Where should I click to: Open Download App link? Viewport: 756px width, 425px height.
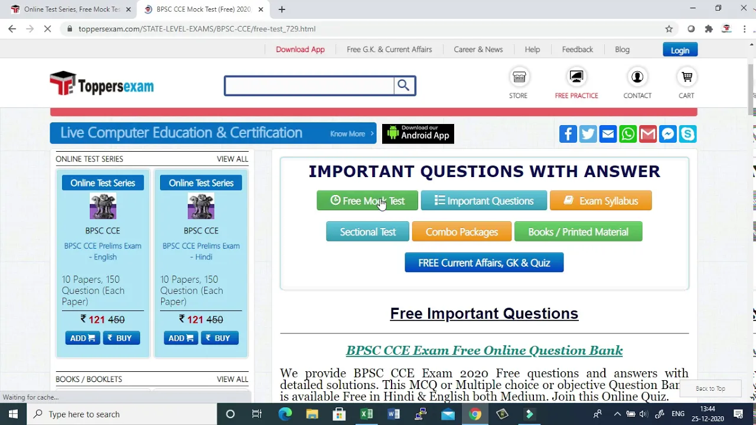[x=300, y=50]
